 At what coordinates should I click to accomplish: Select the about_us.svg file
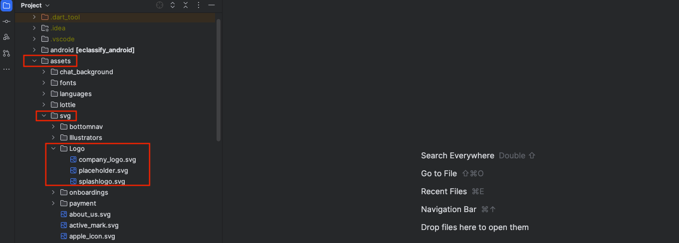click(x=90, y=214)
